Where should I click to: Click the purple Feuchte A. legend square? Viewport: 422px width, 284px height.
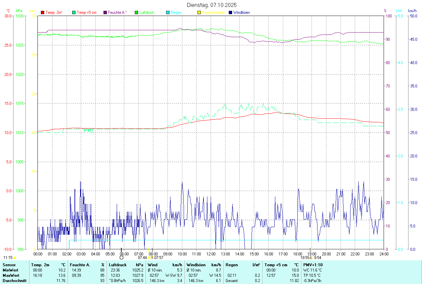(105, 12)
